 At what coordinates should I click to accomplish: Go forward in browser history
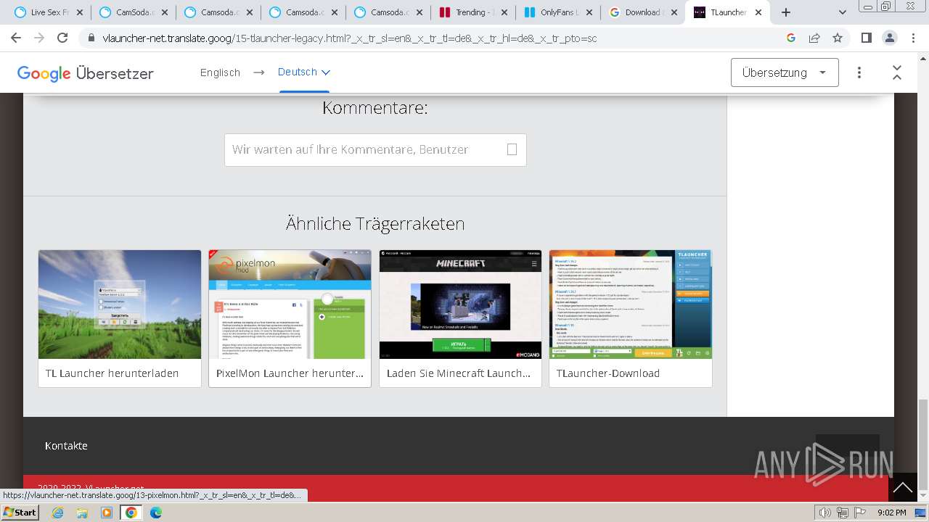click(x=39, y=38)
